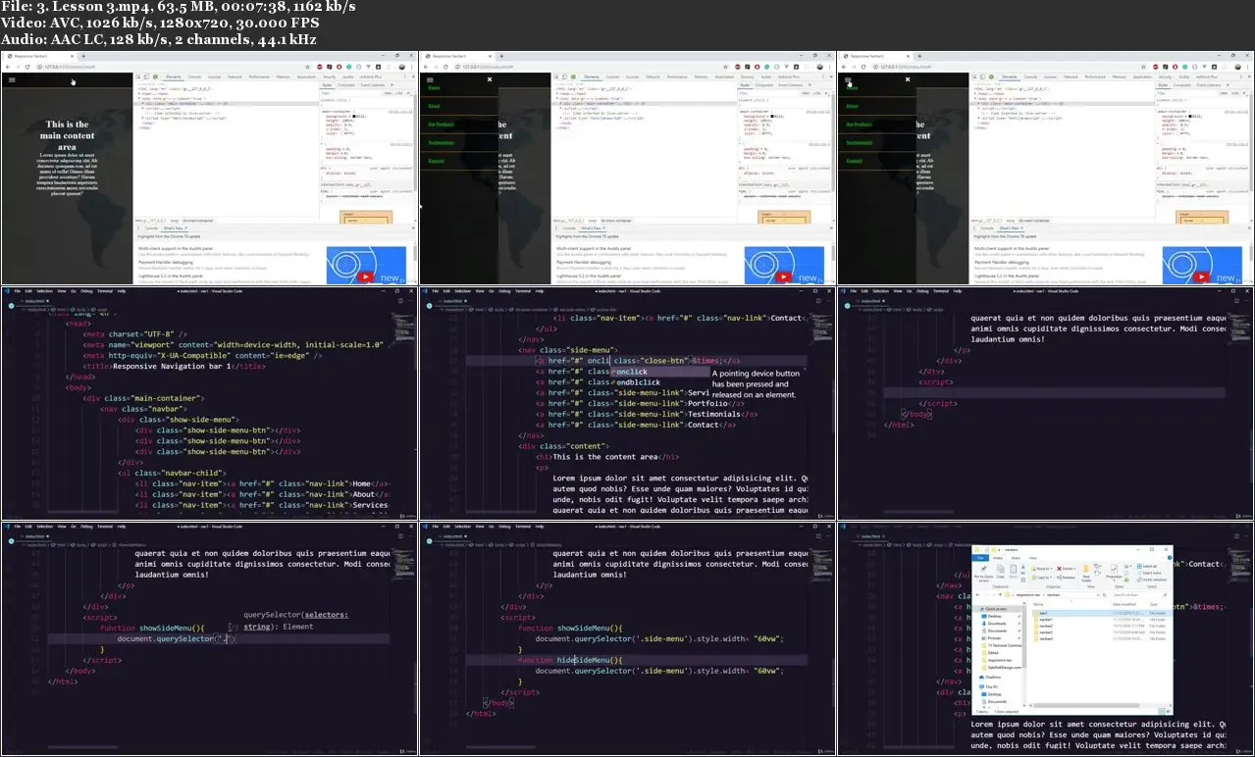This screenshot has height=757, width=1255.
Task: Click the refresh icon beside the File Explorer address bar
Action: [x=1104, y=595]
